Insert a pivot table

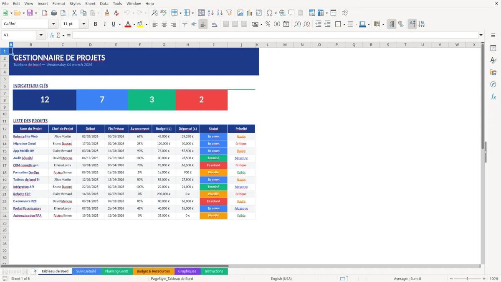[x=259, y=13]
